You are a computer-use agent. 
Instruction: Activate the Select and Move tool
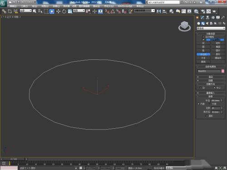[59, 11]
